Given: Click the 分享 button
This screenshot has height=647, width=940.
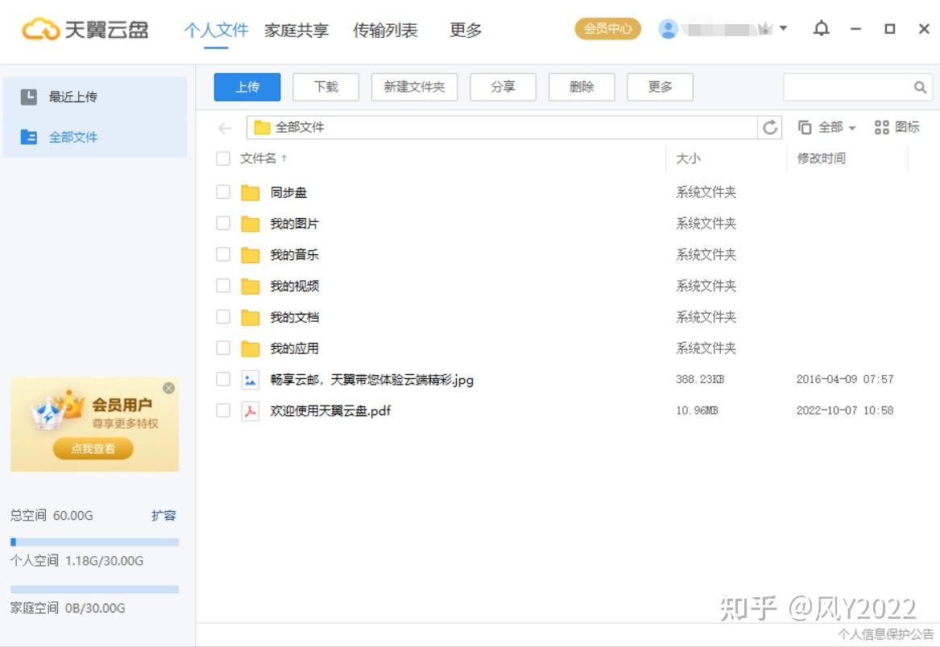Looking at the screenshot, I should tap(503, 87).
